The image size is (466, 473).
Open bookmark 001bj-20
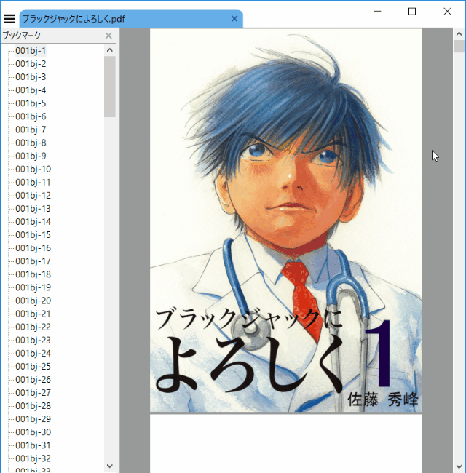coord(33,301)
